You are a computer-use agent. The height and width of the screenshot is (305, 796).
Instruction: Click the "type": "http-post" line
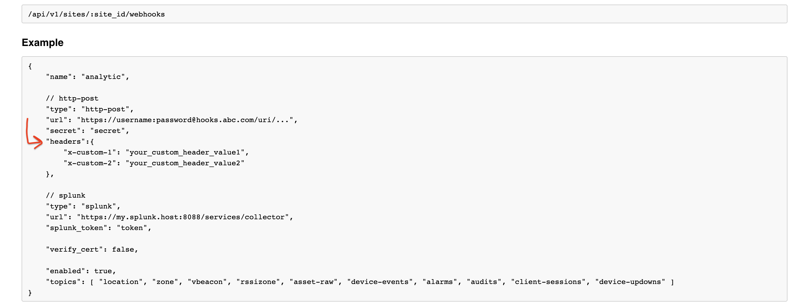click(90, 109)
